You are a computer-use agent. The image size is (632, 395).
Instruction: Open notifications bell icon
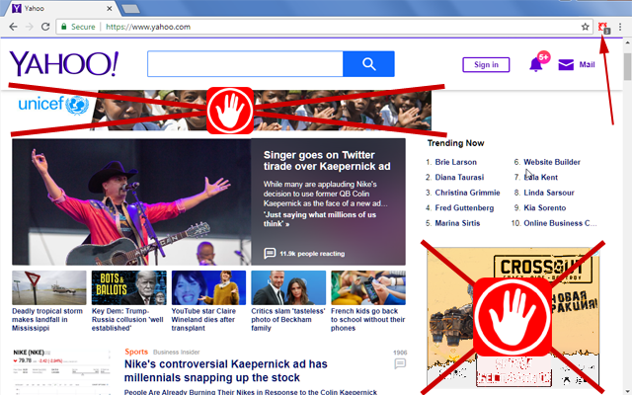tap(535, 64)
